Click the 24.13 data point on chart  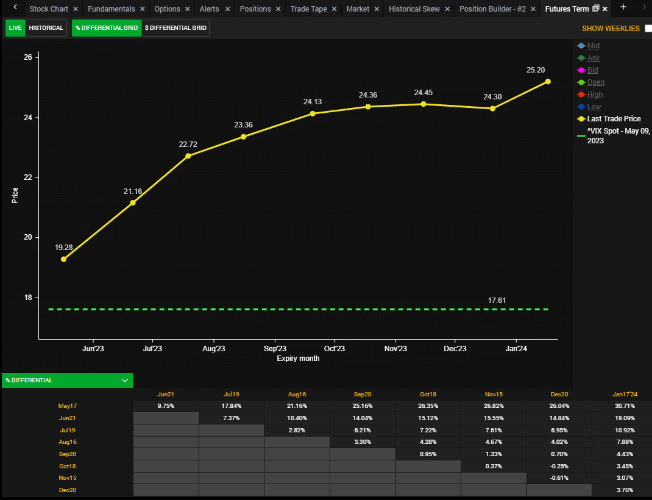click(x=313, y=113)
